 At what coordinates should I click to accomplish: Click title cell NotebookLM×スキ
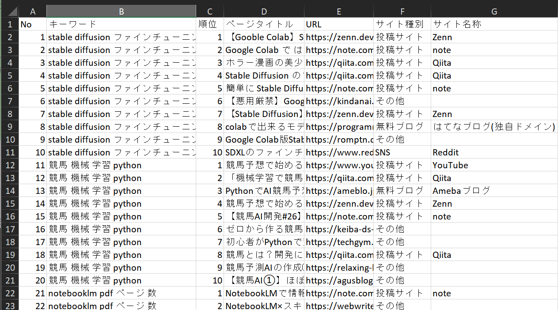coord(264,305)
